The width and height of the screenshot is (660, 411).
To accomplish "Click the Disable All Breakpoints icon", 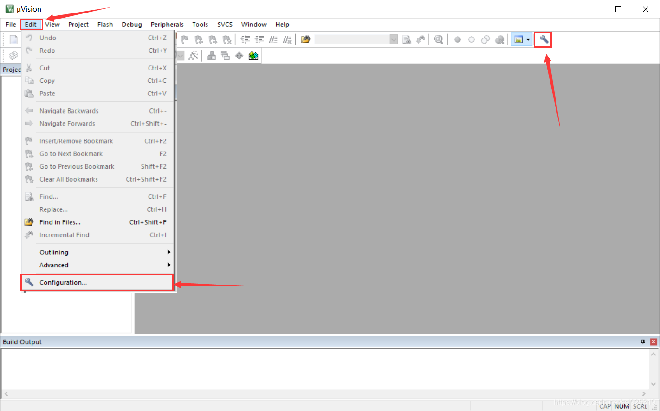I will click(485, 39).
